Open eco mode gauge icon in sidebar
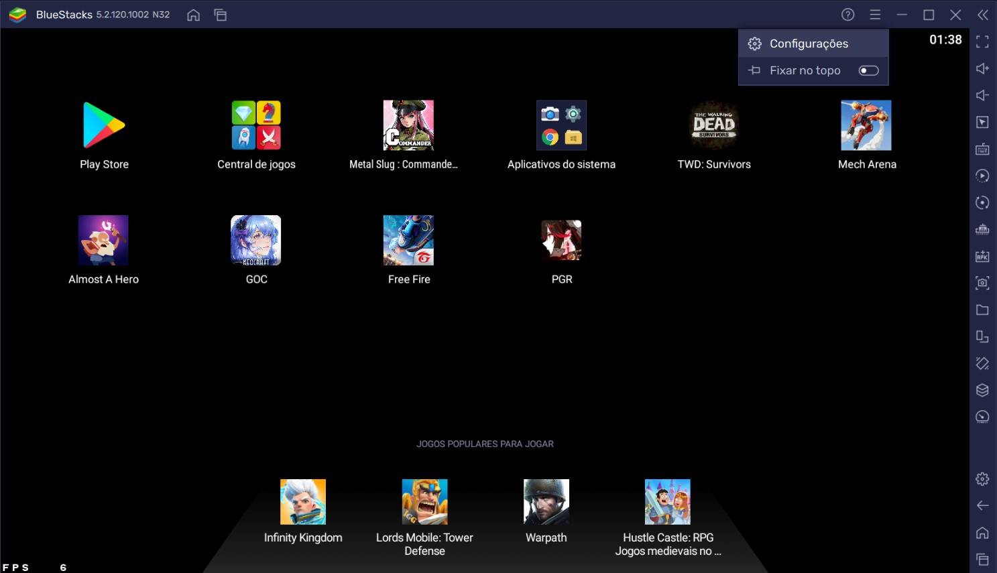 coord(982,417)
